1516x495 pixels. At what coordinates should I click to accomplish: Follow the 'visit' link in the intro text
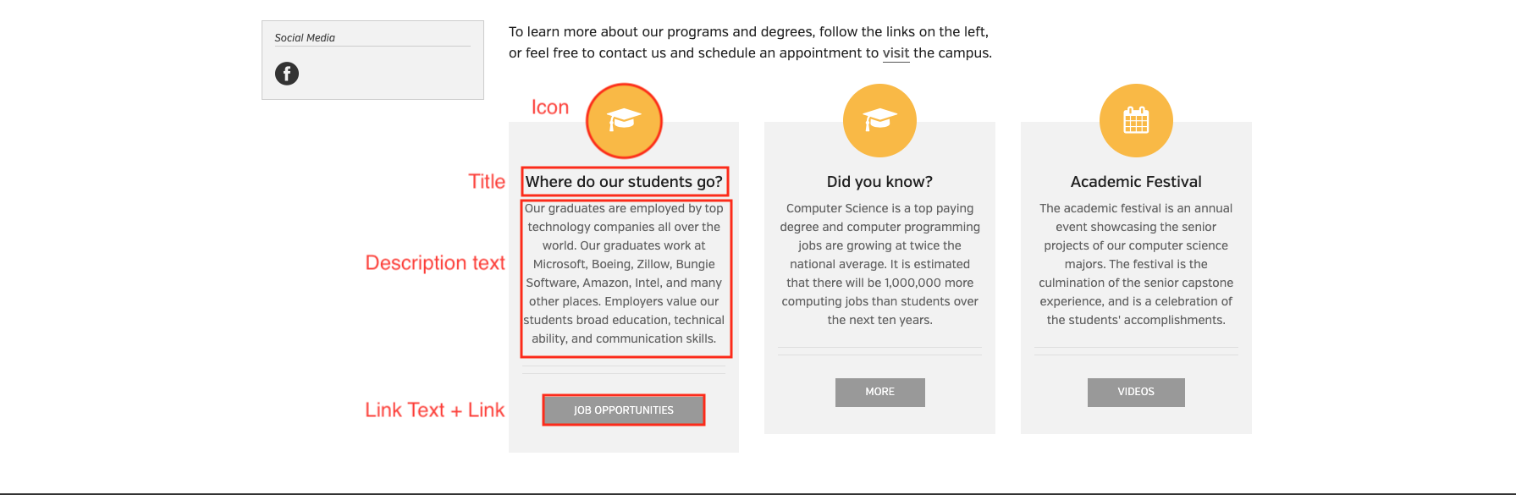point(896,53)
